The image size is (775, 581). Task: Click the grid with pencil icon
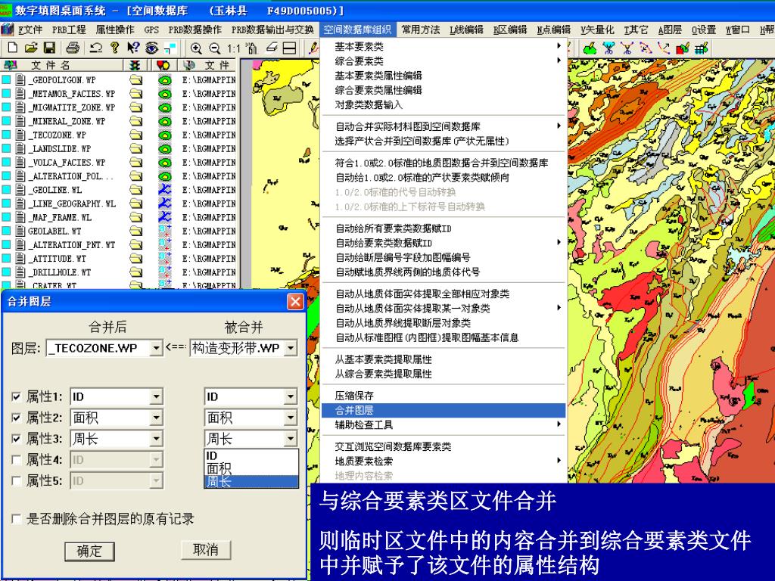coord(702,48)
